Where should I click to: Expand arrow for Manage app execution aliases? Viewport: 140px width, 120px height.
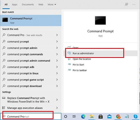pos(57,108)
